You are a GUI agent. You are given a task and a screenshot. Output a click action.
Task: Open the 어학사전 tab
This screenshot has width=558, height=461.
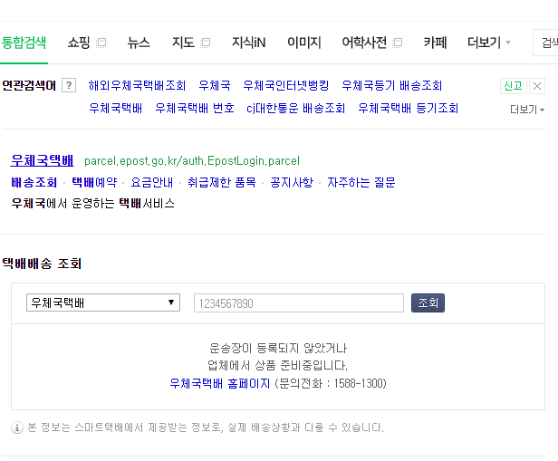(364, 43)
